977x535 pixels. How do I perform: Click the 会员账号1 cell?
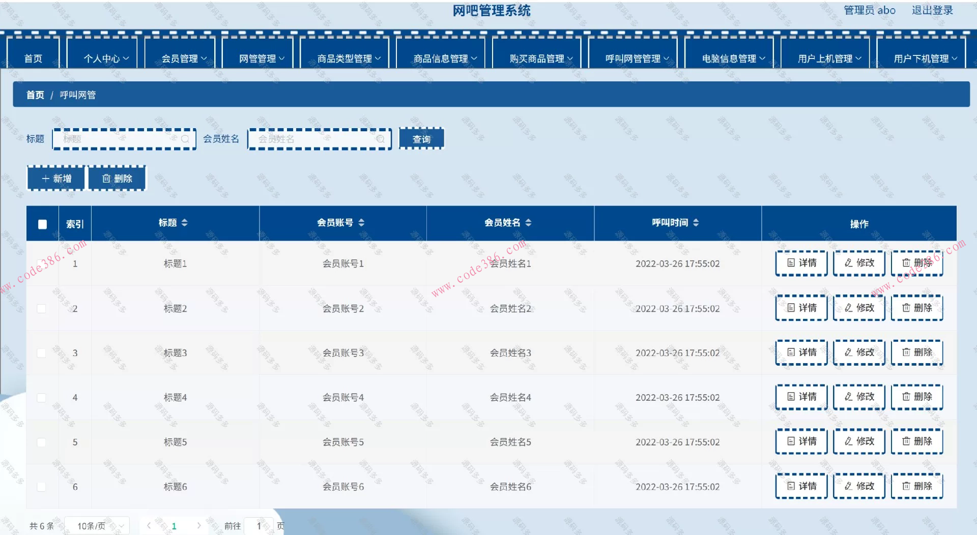coord(343,263)
